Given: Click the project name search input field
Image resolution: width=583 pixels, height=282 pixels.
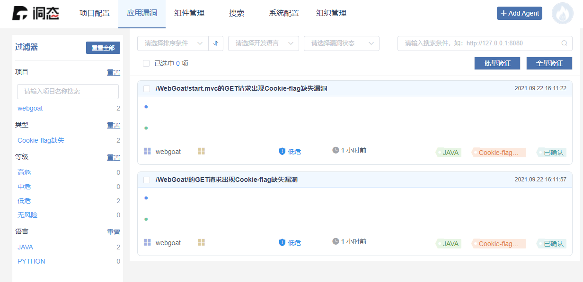Looking at the screenshot, I should tap(68, 92).
